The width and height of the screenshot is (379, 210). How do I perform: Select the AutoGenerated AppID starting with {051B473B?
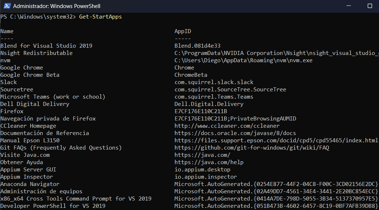[276, 206]
